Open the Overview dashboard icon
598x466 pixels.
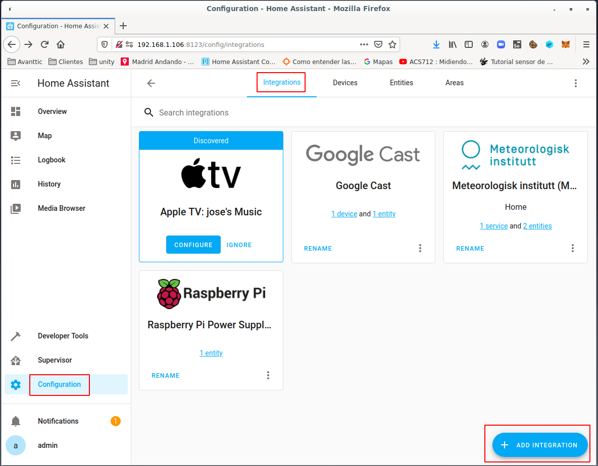pyautogui.click(x=16, y=111)
